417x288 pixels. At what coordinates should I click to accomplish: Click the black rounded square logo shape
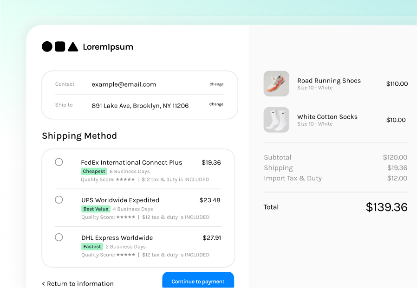(60, 46)
